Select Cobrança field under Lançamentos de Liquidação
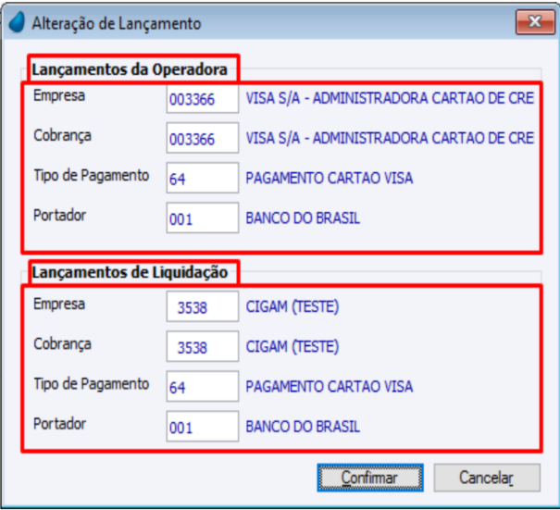Image resolution: width=560 pixels, height=510 pixels. 203,347
